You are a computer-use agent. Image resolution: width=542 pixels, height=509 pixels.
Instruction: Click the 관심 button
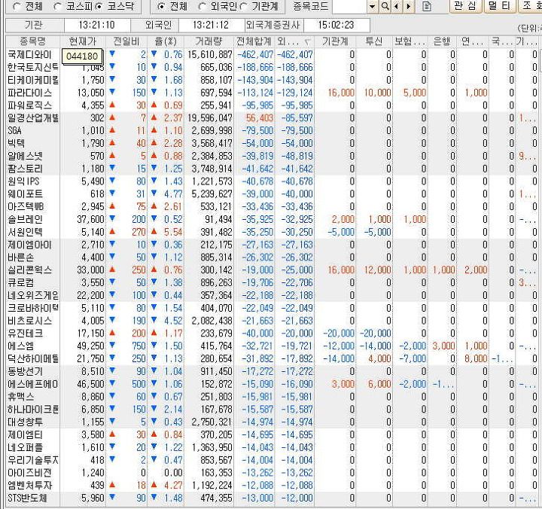(466, 6)
